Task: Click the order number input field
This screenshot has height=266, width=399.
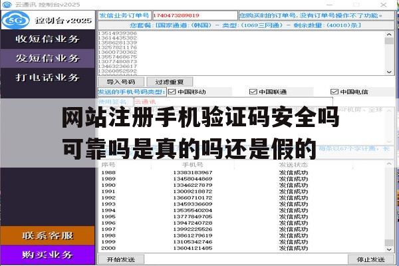Action: click(x=195, y=15)
